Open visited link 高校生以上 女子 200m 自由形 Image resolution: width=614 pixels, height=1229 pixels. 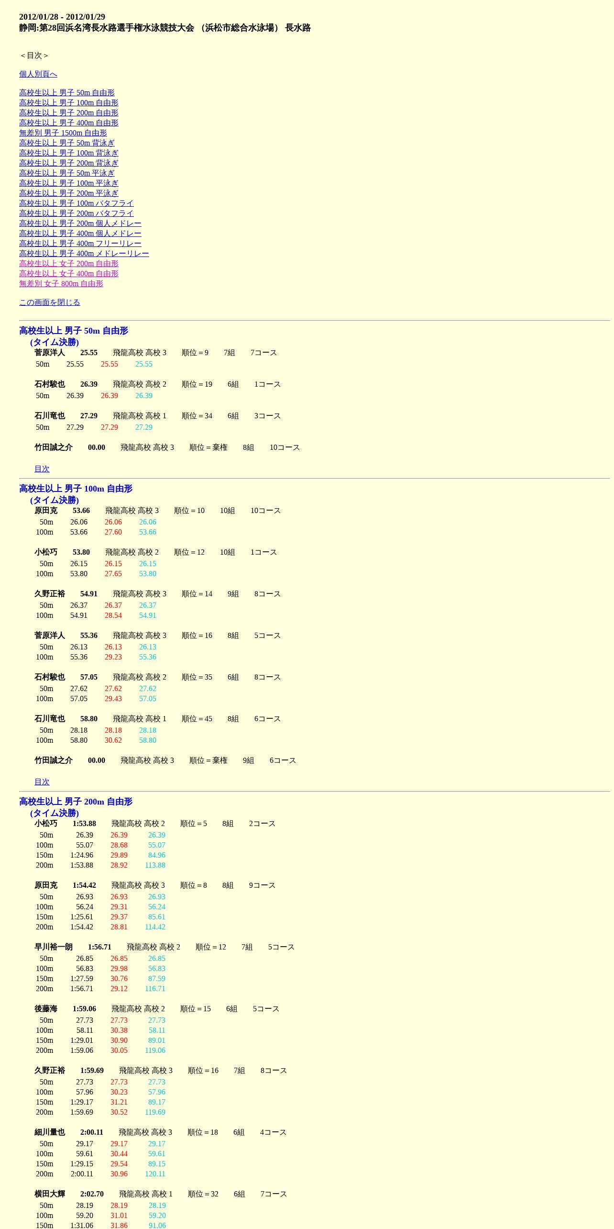click(69, 264)
